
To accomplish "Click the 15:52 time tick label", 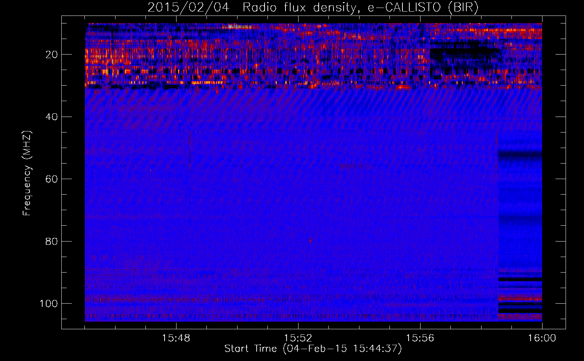I will 298,338.
